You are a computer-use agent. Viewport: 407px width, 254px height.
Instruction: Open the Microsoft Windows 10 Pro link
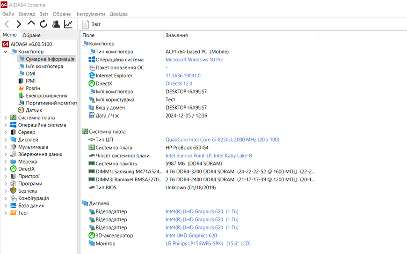[195, 60]
